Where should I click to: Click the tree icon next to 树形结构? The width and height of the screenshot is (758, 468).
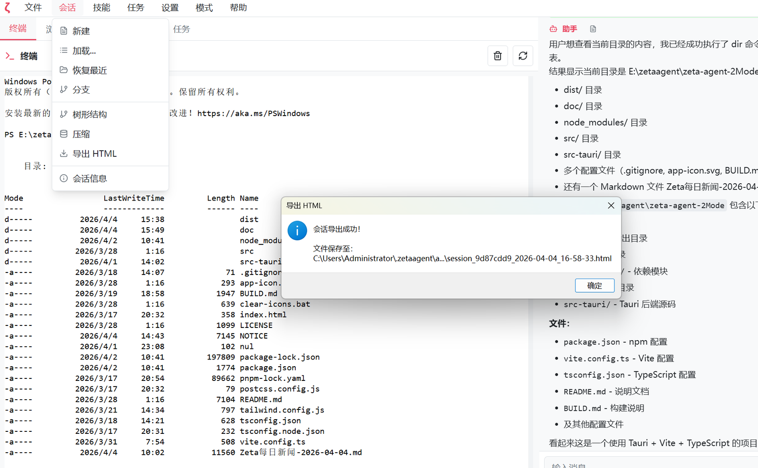pos(63,114)
